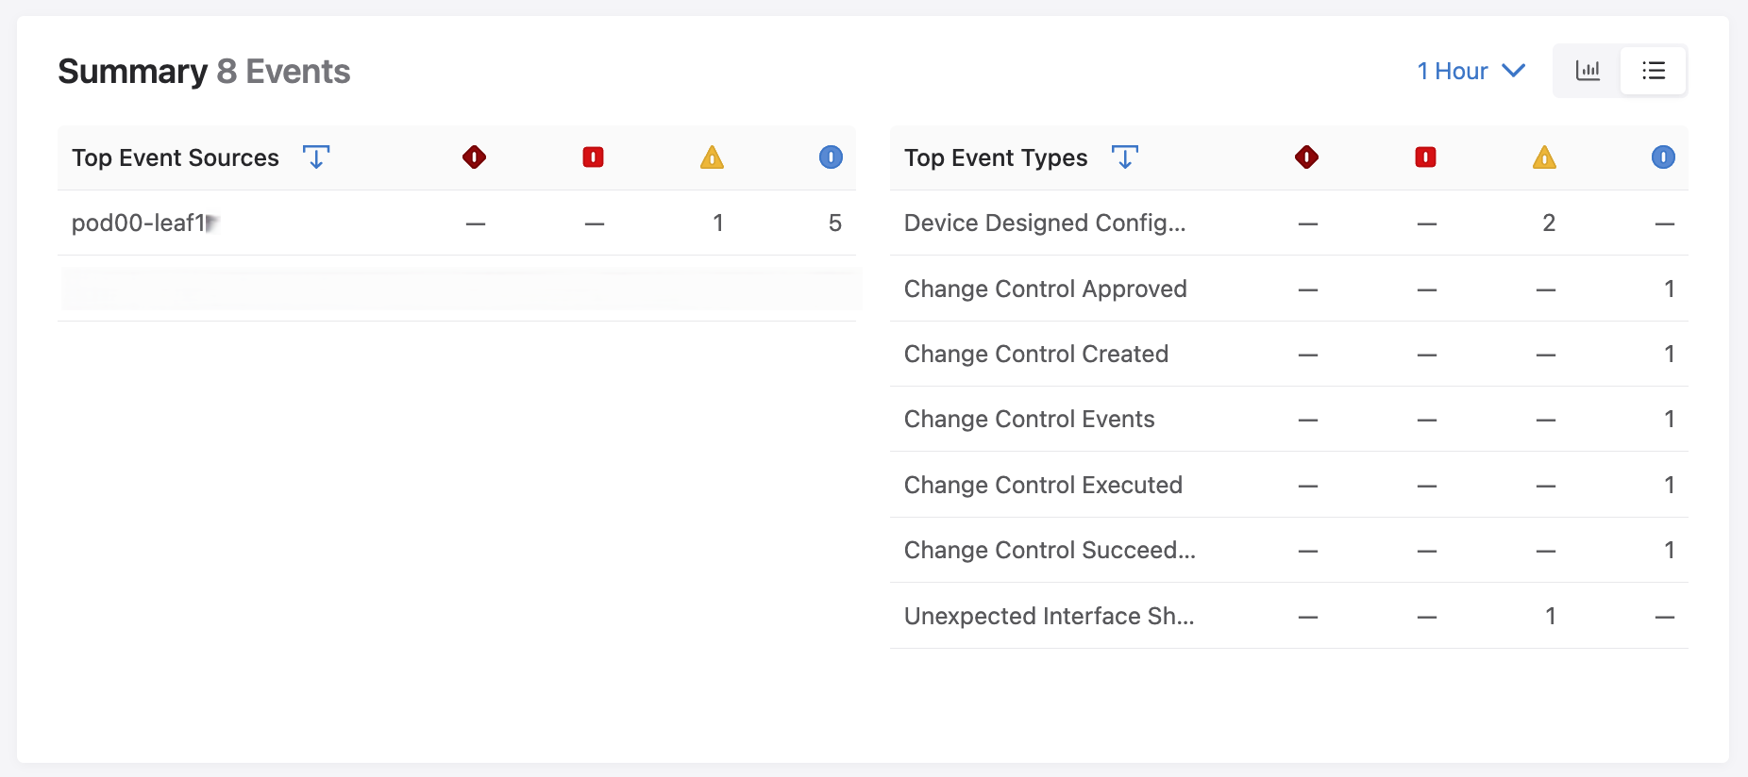
Task: Switch to the chart view icon
Action: 1588,71
